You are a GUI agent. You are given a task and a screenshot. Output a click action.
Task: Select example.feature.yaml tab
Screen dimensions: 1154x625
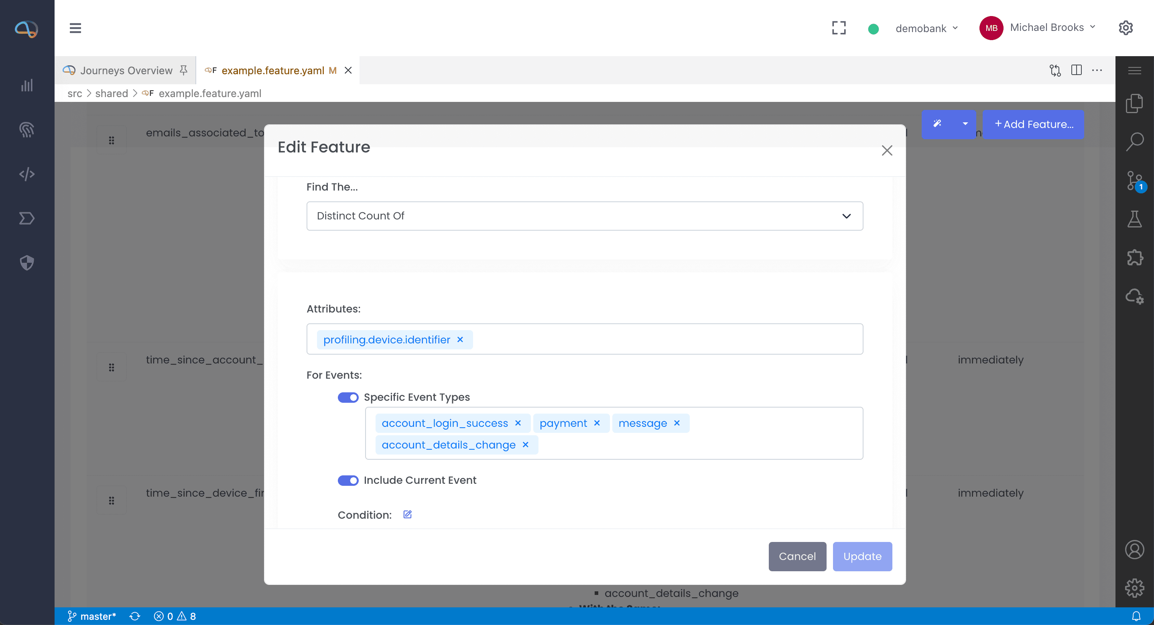tap(272, 70)
